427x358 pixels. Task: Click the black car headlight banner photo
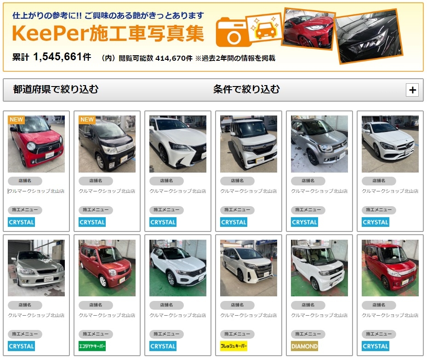click(x=369, y=36)
